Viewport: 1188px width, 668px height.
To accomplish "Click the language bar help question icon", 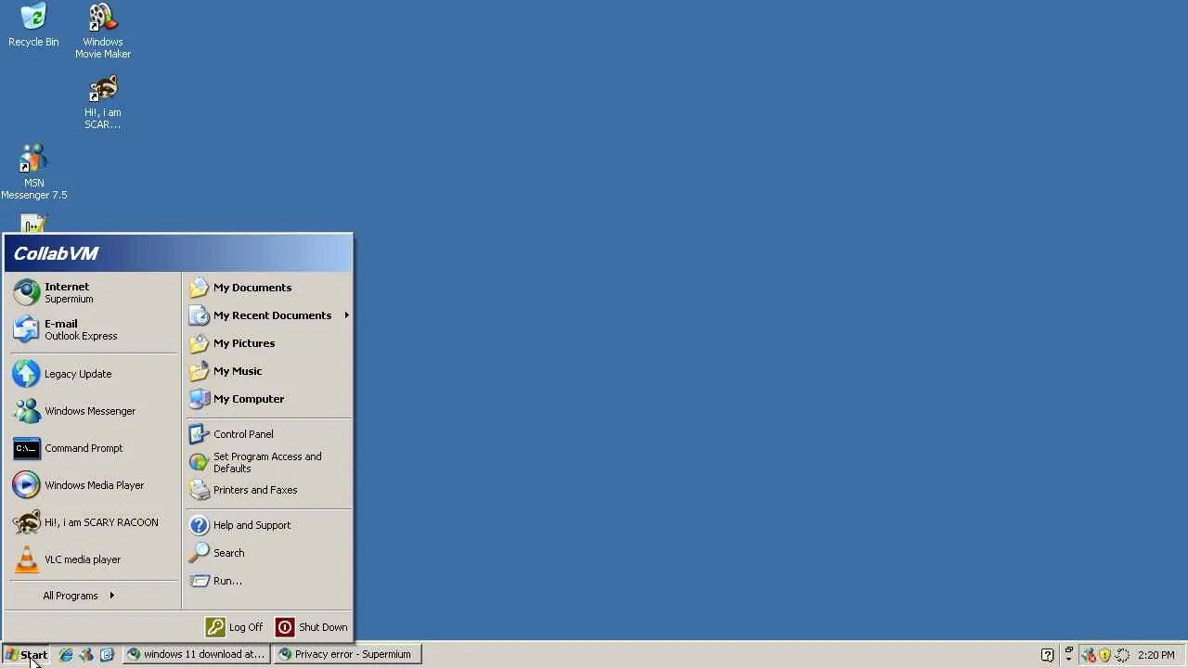I will 1048,655.
